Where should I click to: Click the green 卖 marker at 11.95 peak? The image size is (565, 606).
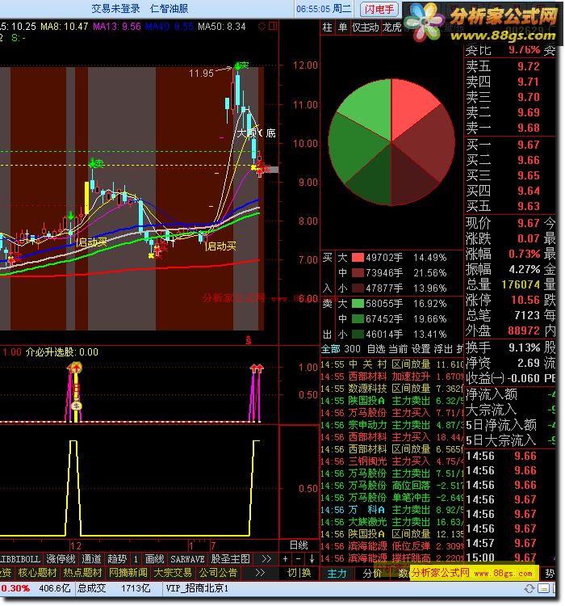pos(242,65)
